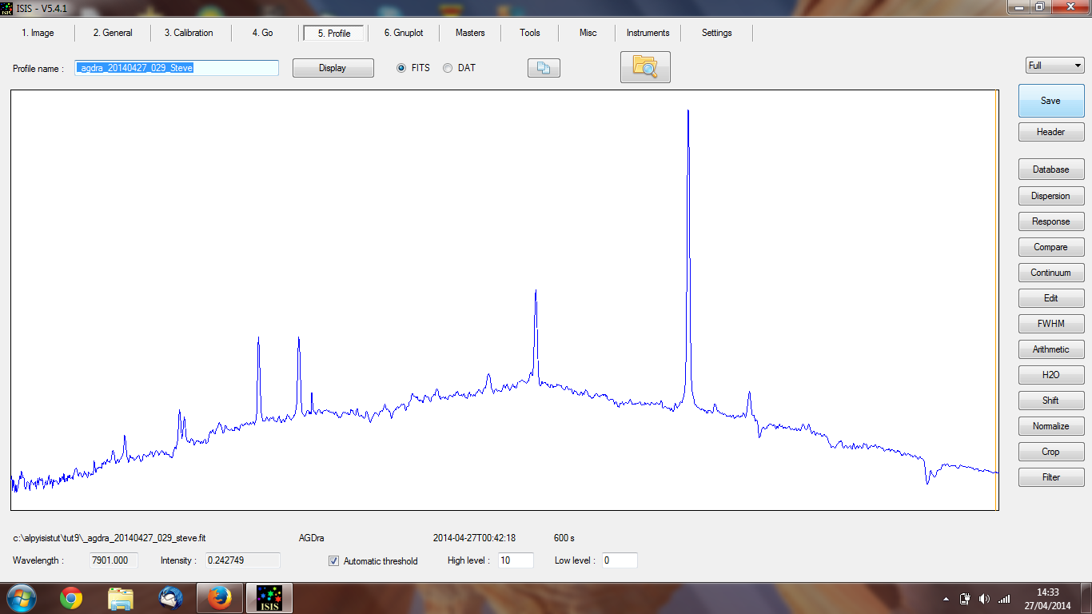Open Thunderbird mail in the taskbar
Screen dimensions: 1092x614
point(170,598)
